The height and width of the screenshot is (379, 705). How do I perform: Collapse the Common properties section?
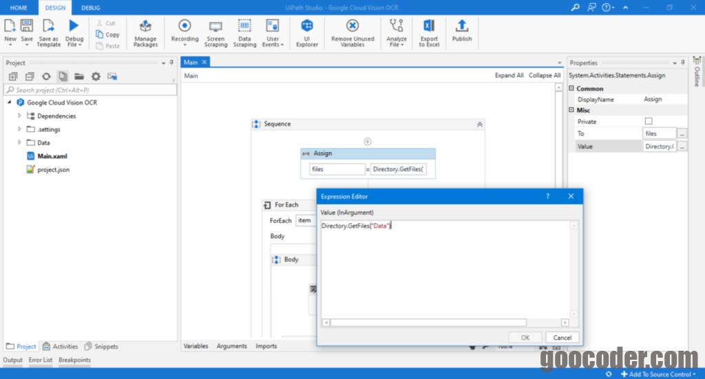571,89
